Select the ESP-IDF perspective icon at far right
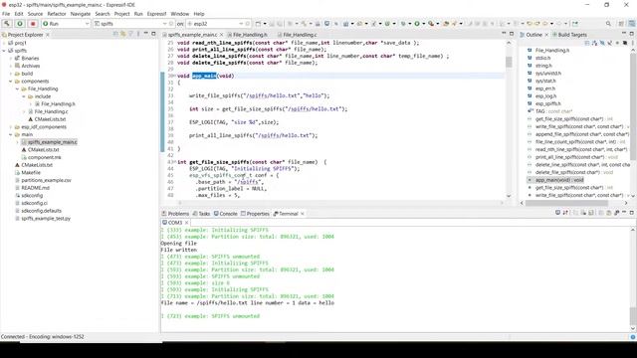 [631, 24]
